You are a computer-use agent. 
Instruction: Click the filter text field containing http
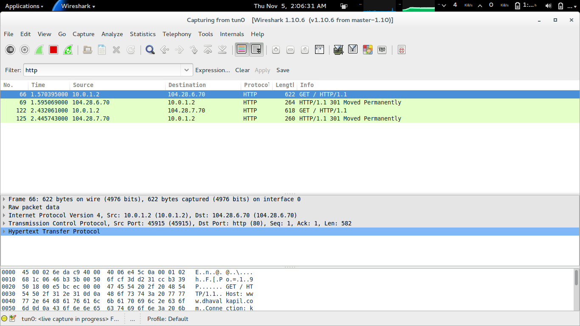coord(102,70)
